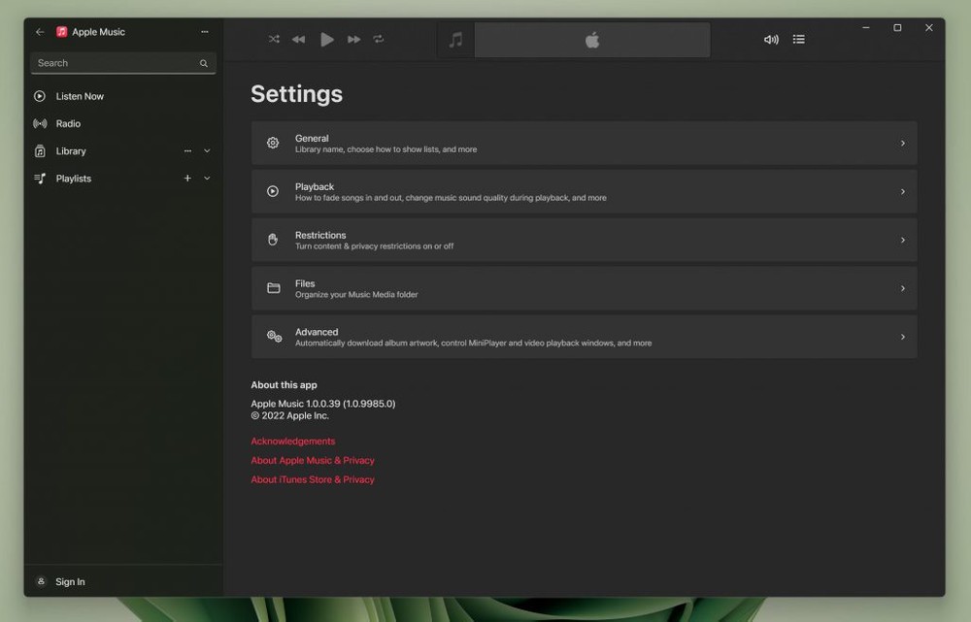Go back using the arrow beside Apple Music
The height and width of the screenshot is (622, 971).
[x=40, y=32]
